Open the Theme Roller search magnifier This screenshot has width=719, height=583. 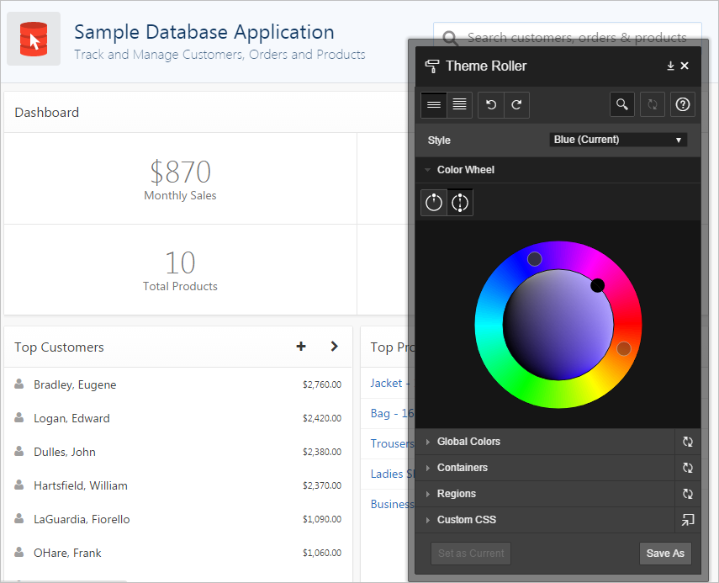(x=621, y=105)
